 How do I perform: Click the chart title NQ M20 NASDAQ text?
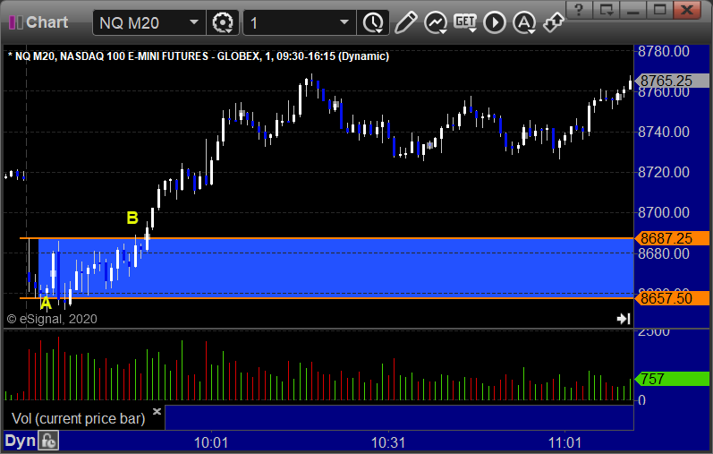point(199,56)
